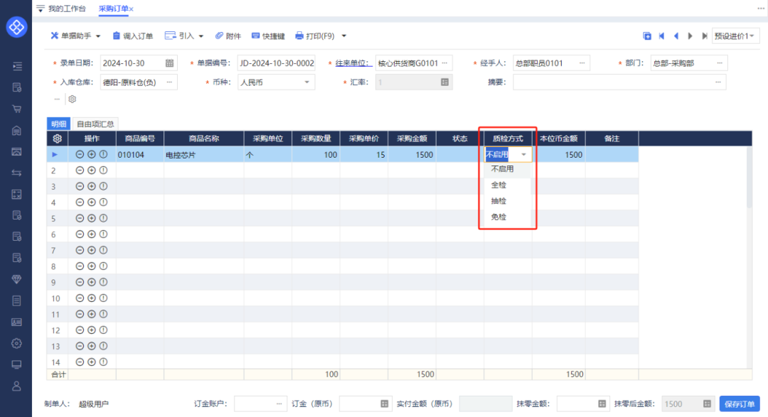Switch to the 自由项汇总 tab
The image size is (768, 417).
[x=95, y=124]
